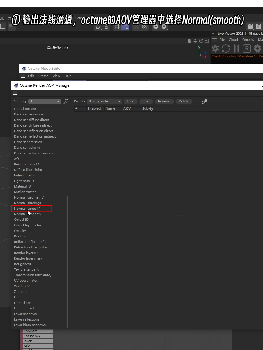Select Wireframe in the AOV list
Image resolution: width=263 pixels, height=350 pixels.
click(x=22, y=286)
